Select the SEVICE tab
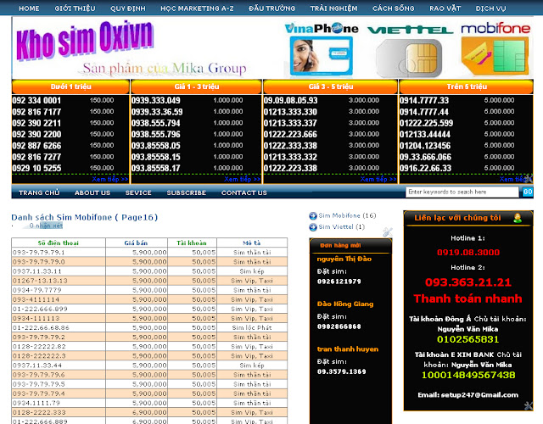This screenshot has width=543, height=424. tap(138, 192)
